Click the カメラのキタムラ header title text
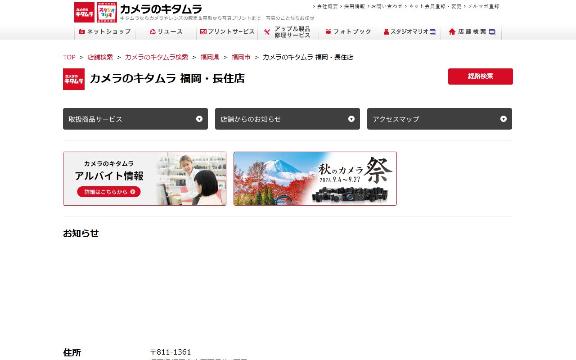This screenshot has height=360, width=576. coord(161,9)
